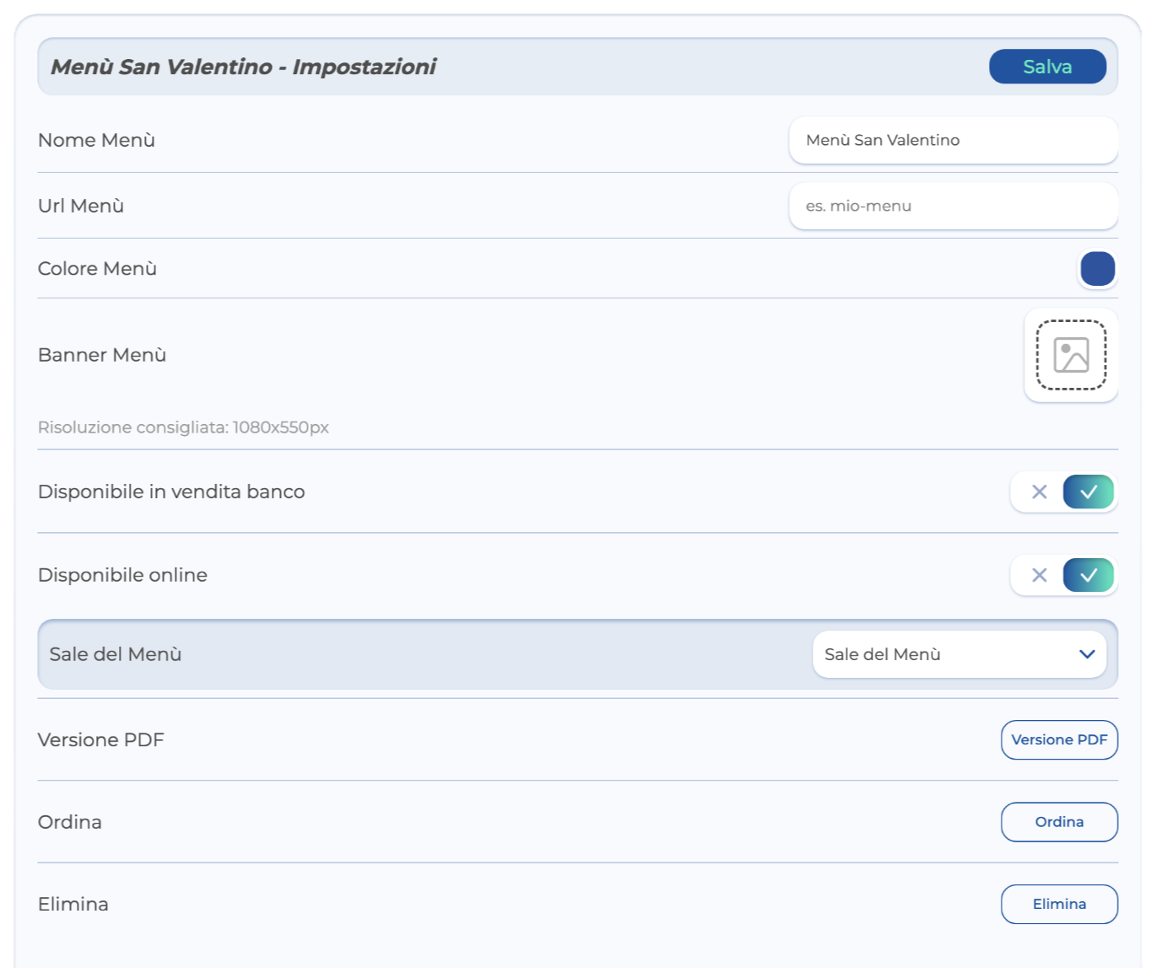
Task: Focus the Nome Menù text field
Action: tap(953, 140)
